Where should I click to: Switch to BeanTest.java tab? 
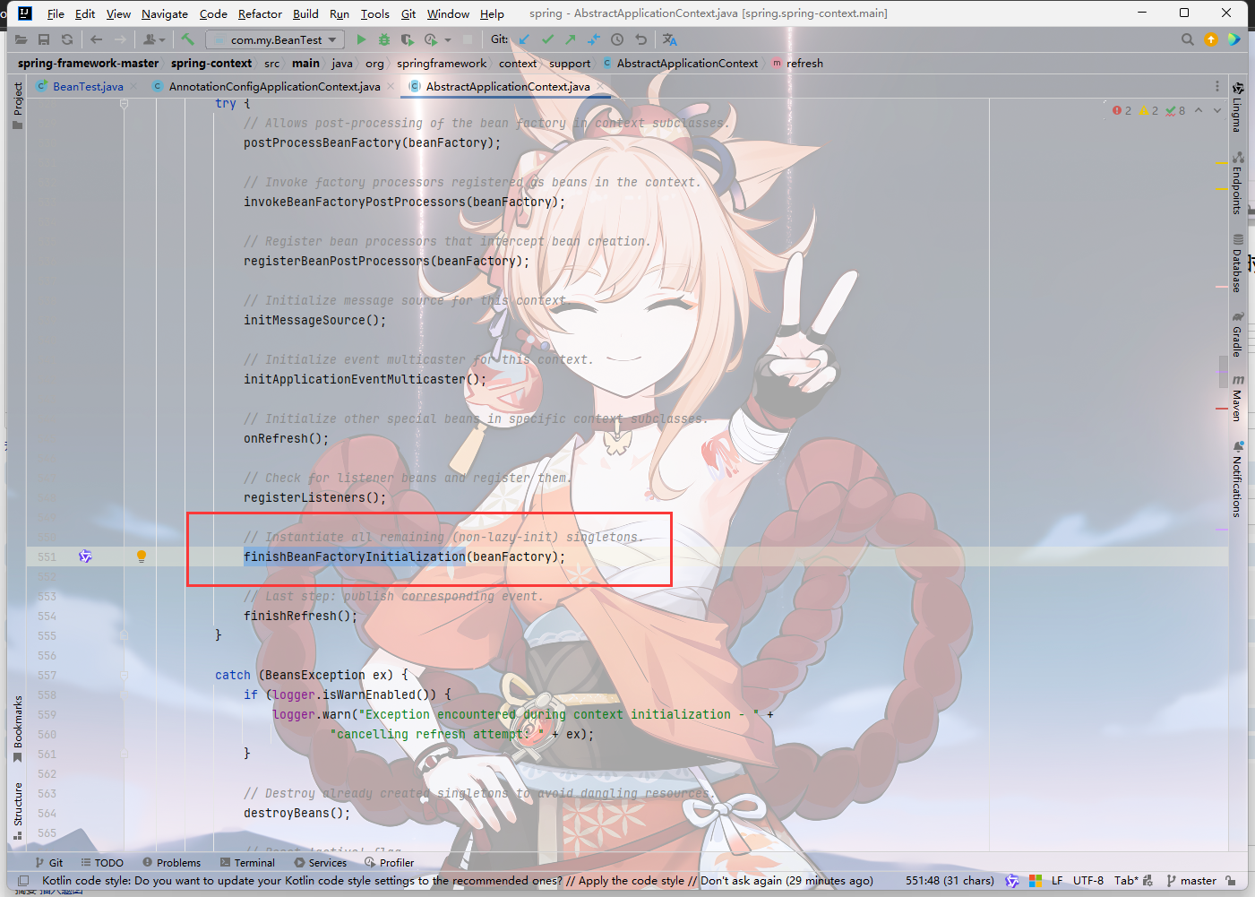[x=88, y=86]
